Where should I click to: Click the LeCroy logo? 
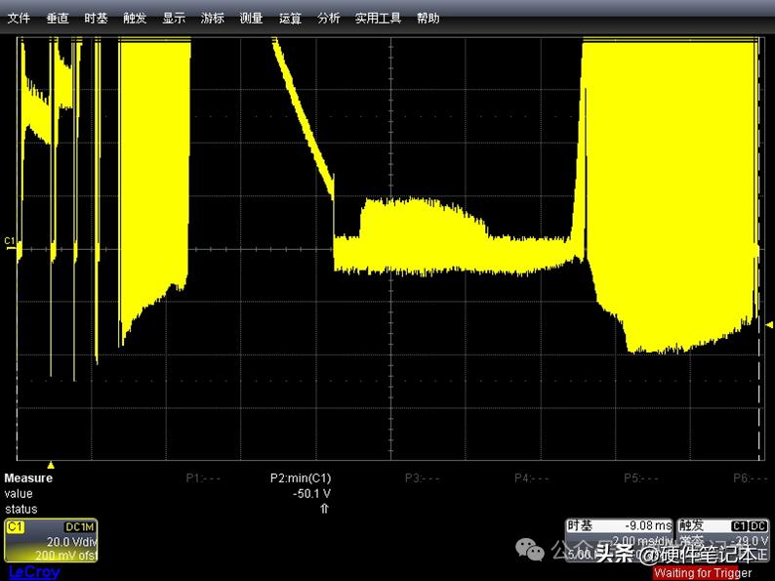point(33,572)
